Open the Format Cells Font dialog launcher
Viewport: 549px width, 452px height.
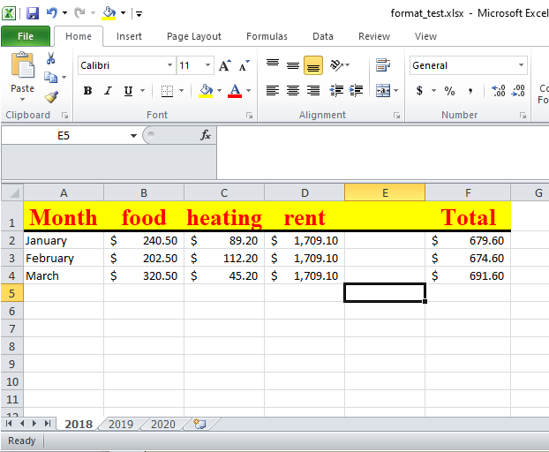(x=249, y=115)
